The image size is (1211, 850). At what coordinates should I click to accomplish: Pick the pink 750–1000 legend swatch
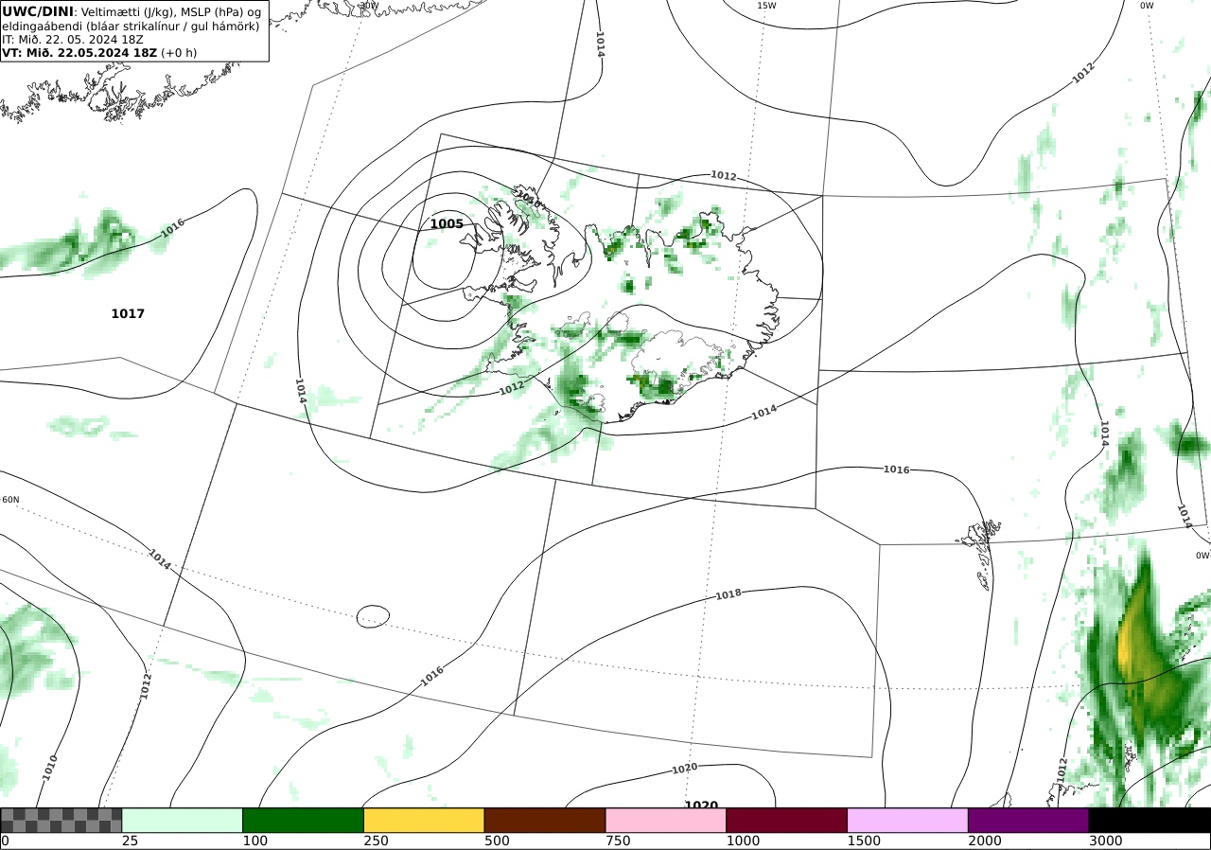click(666, 820)
